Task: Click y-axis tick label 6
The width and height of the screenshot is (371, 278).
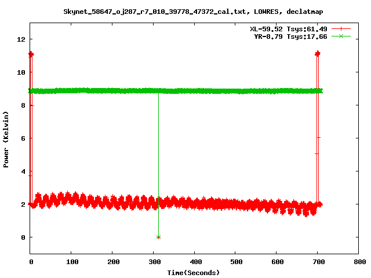Action: 23,138
